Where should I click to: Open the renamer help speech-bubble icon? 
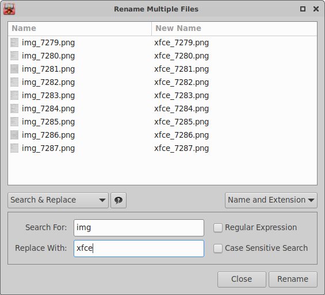(x=118, y=200)
